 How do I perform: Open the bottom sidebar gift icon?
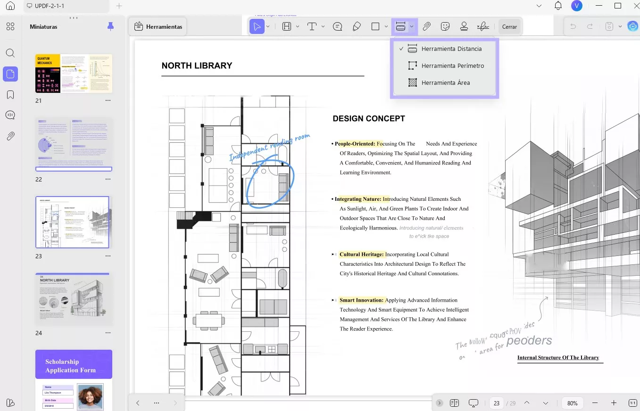10,403
